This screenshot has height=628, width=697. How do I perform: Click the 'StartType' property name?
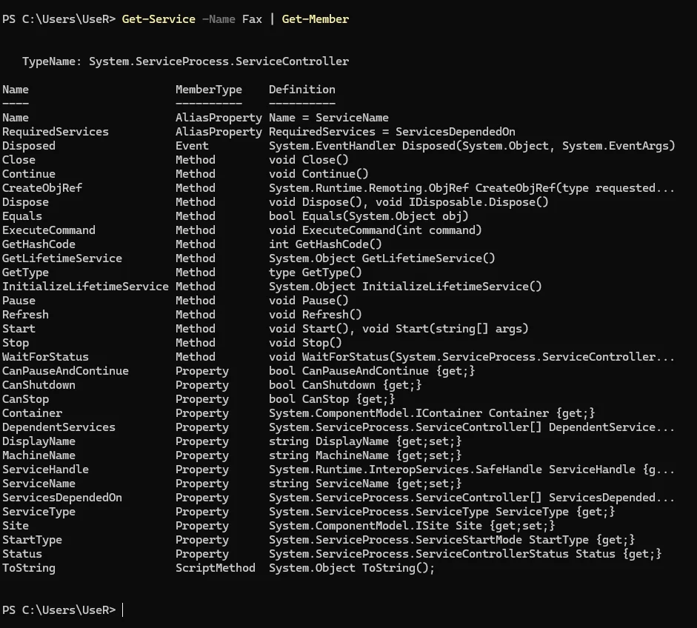click(x=32, y=540)
